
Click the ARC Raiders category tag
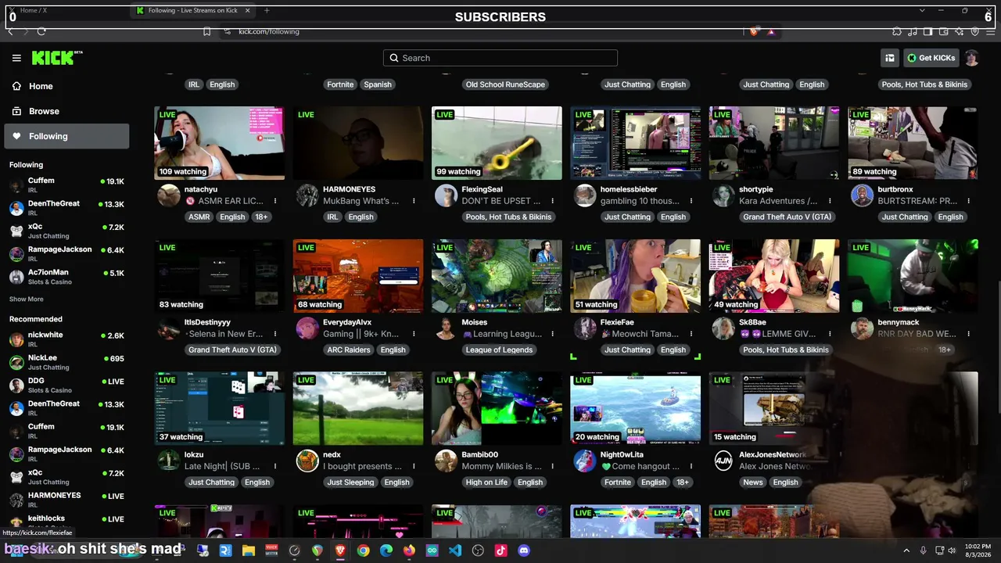point(349,350)
